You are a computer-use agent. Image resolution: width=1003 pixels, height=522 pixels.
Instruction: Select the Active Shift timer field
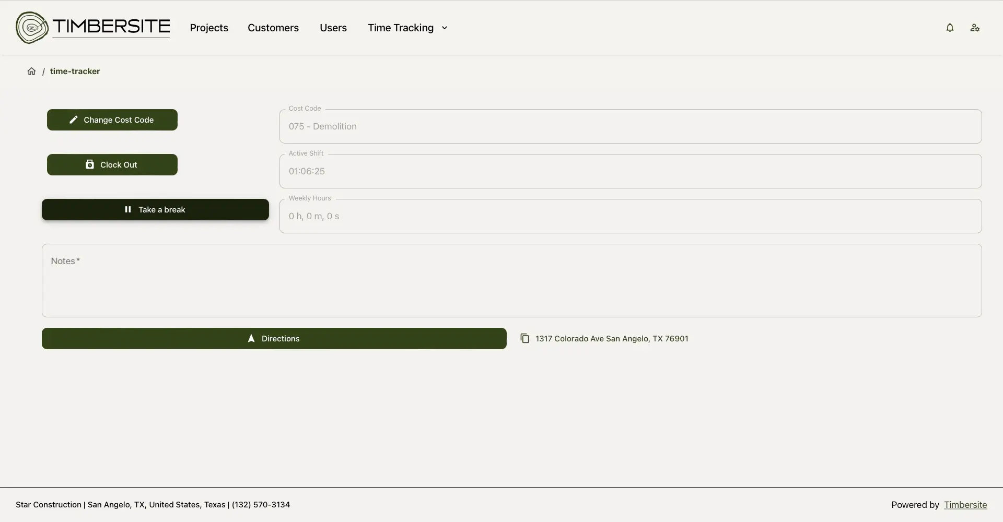coord(630,171)
